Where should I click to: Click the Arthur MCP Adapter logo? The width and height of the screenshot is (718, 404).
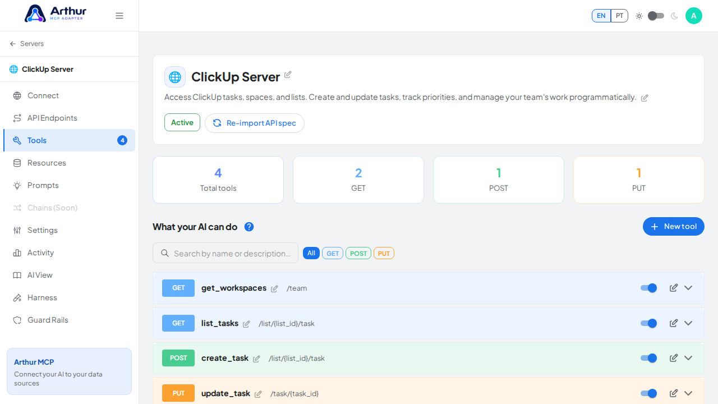(54, 13)
